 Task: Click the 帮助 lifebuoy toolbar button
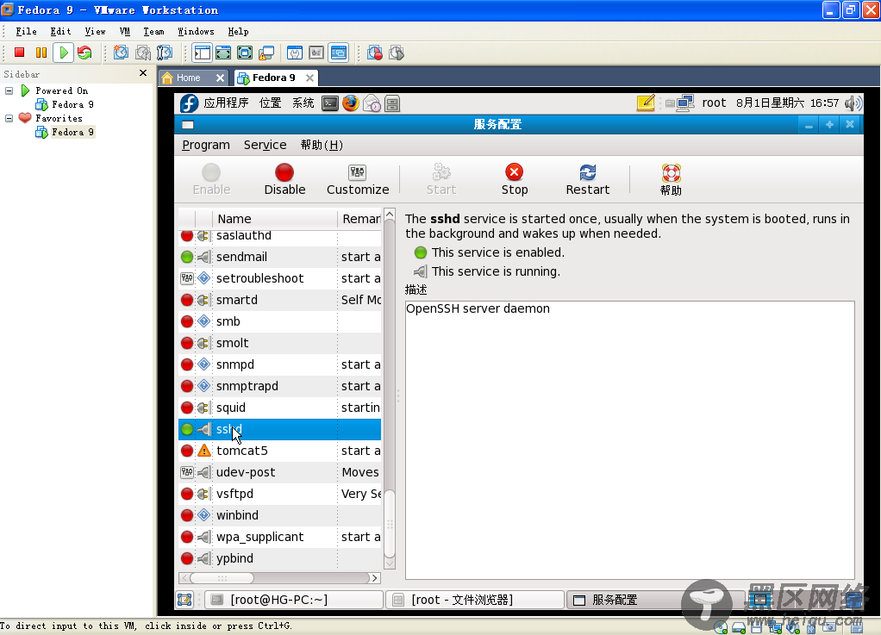tap(671, 179)
